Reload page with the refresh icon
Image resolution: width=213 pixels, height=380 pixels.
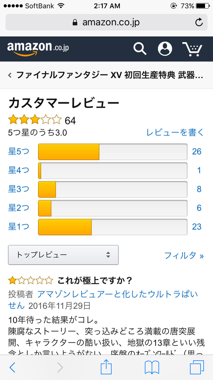(199, 22)
